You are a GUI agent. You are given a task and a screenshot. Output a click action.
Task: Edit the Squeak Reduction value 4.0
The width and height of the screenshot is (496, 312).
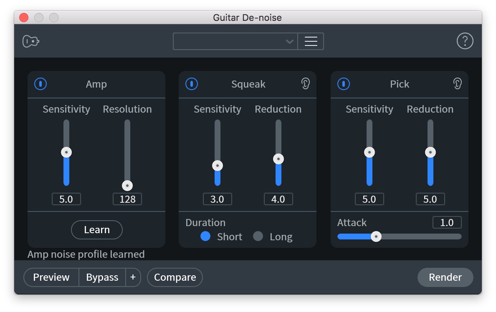click(x=278, y=199)
